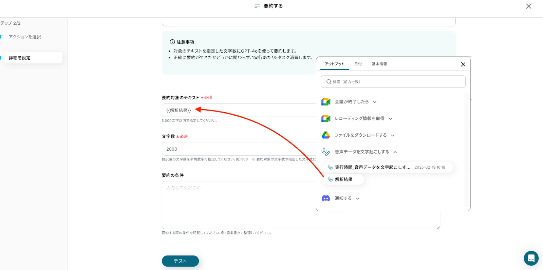Viewport: 543px width, 270px height.
Task: Click the Discord icon beside 通知する
Action: point(326,198)
